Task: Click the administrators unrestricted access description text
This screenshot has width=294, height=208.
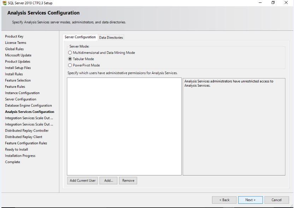Action: click(229, 83)
